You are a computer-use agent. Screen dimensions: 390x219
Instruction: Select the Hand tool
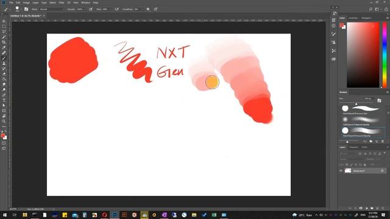[4, 116]
